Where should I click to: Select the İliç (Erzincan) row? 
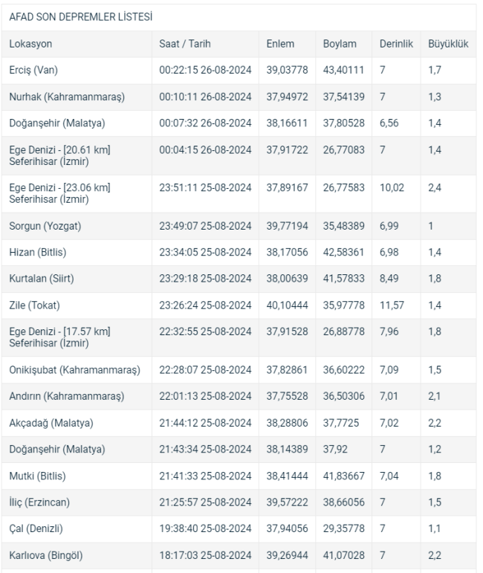tap(239, 502)
